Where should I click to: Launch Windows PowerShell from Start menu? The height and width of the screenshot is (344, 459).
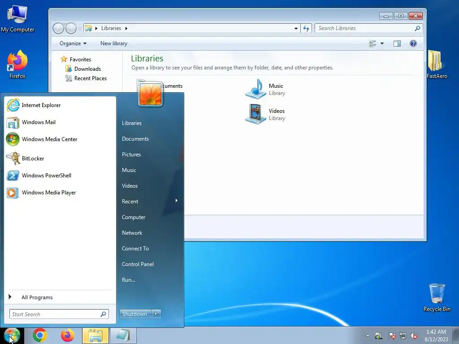click(x=60, y=176)
